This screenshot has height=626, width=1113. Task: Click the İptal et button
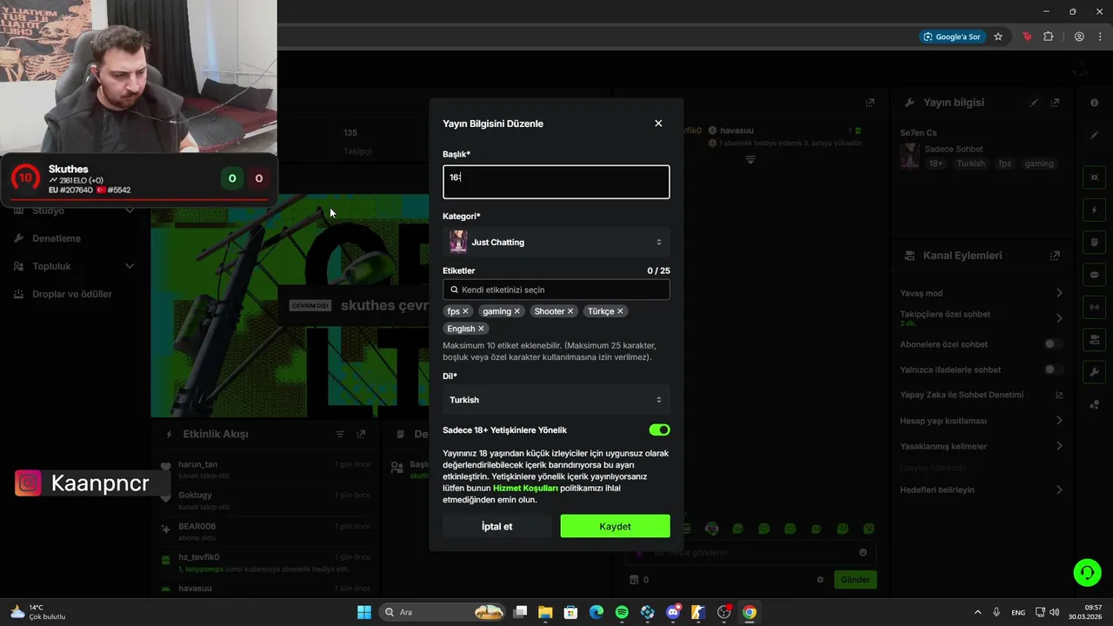[x=497, y=526]
